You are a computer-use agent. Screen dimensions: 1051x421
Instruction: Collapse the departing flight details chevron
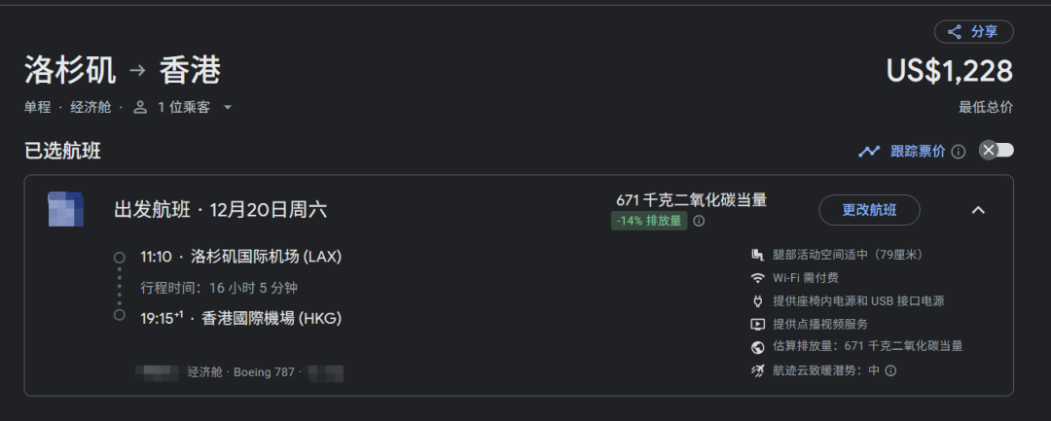[978, 210]
